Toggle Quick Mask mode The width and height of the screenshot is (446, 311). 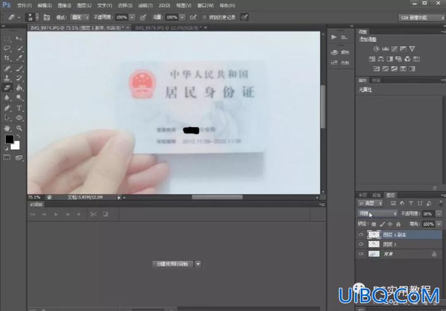click(7, 157)
